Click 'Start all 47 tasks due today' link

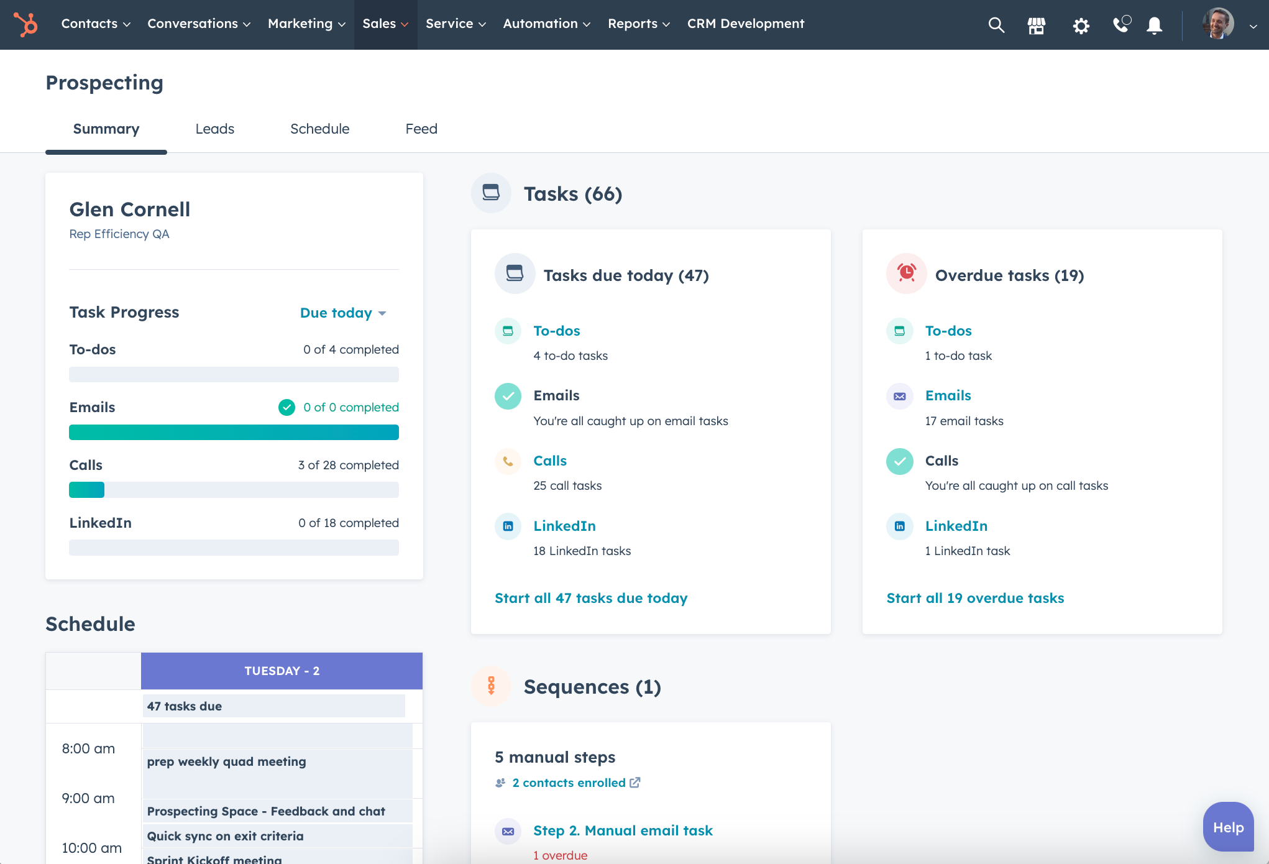pyautogui.click(x=592, y=598)
